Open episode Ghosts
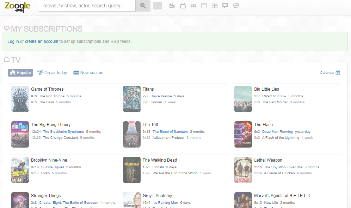 click(x=158, y=167)
